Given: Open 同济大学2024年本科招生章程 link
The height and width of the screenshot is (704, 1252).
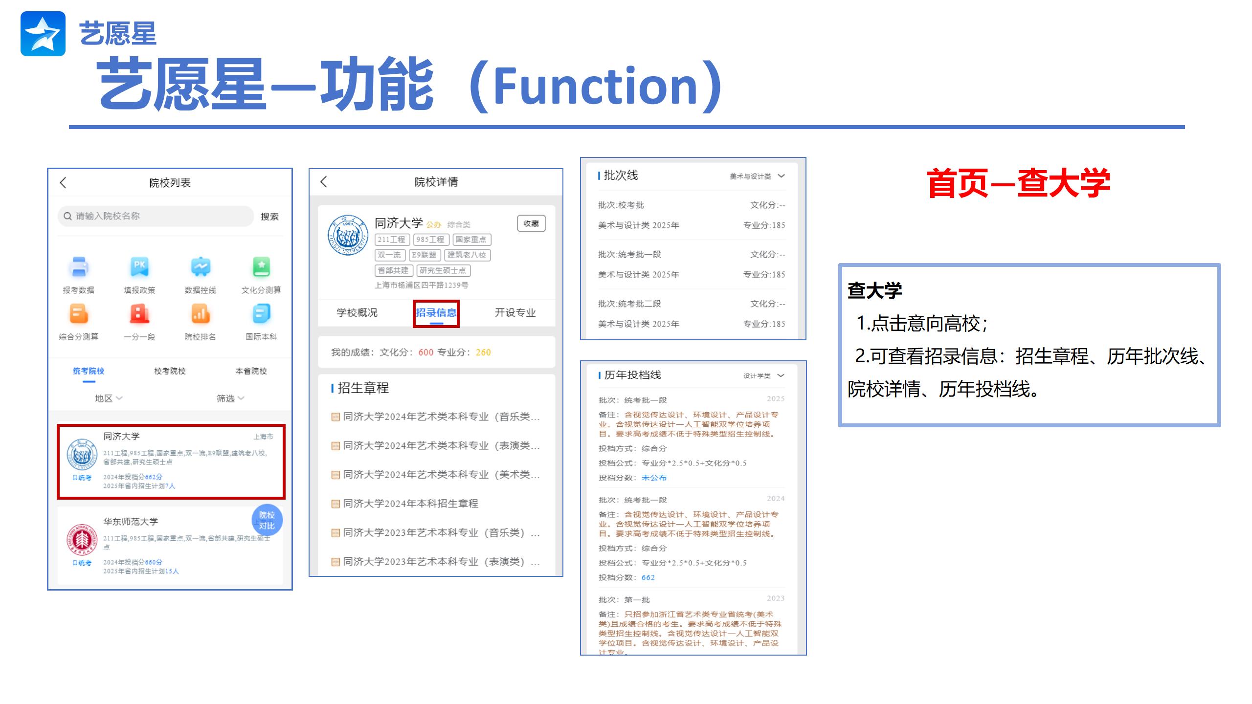Looking at the screenshot, I should tap(410, 504).
